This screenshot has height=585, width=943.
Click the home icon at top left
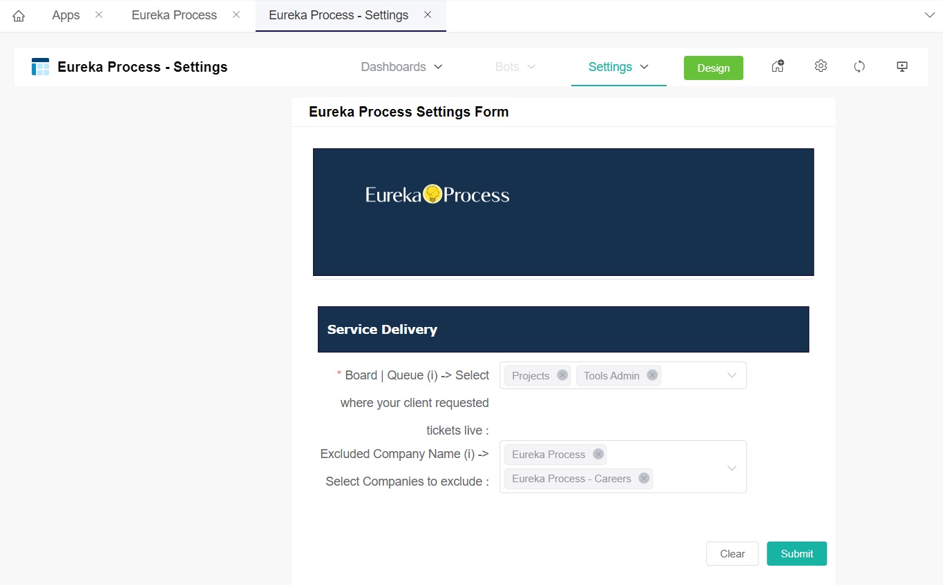tap(18, 14)
